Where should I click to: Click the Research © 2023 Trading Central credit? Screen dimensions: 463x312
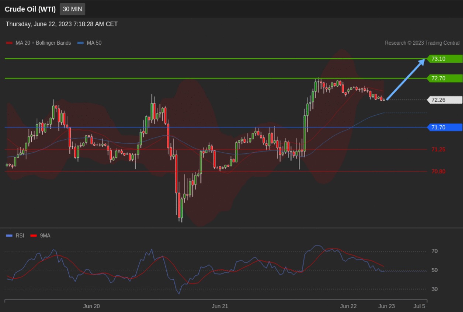pyautogui.click(x=422, y=43)
